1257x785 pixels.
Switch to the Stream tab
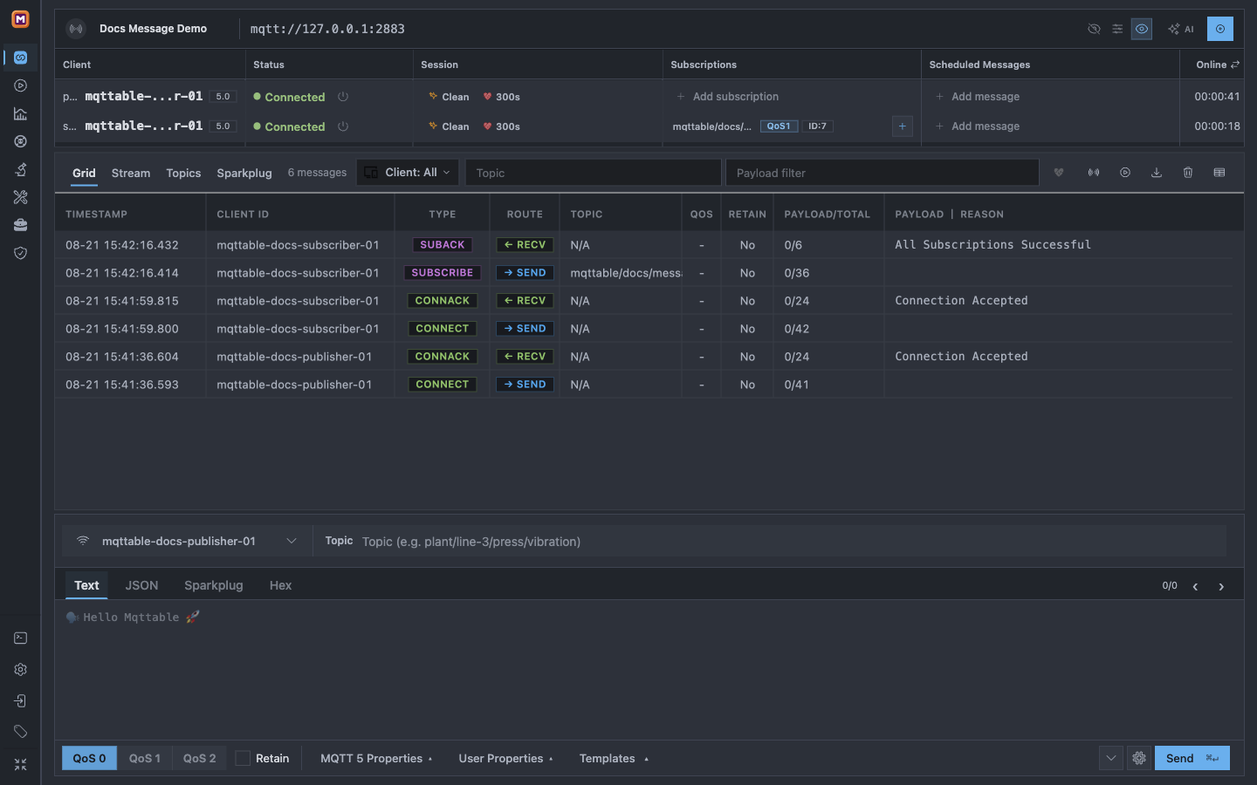click(131, 173)
